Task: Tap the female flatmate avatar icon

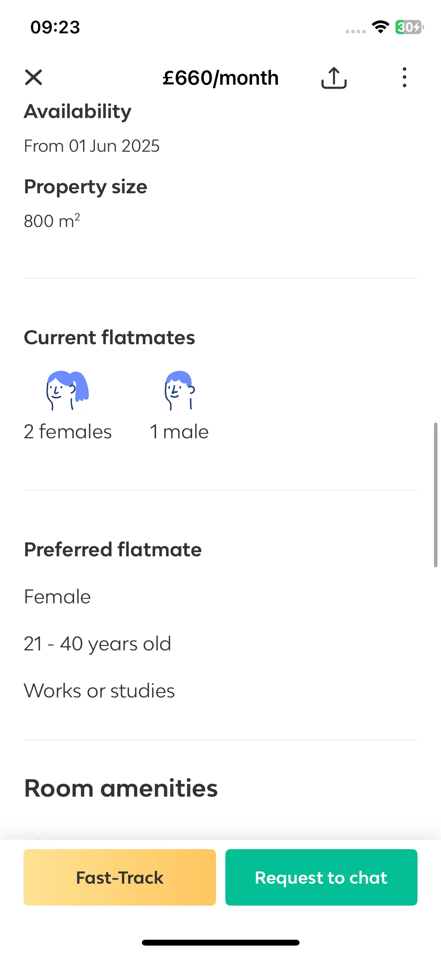Action: click(67, 390)
